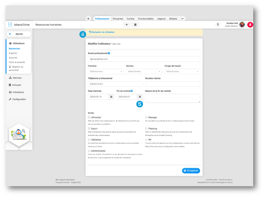
Task: Click the plus icon in top toolbar
Action: click(x=126, y=25)
